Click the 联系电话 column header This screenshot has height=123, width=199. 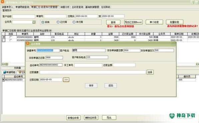point(59,34)
